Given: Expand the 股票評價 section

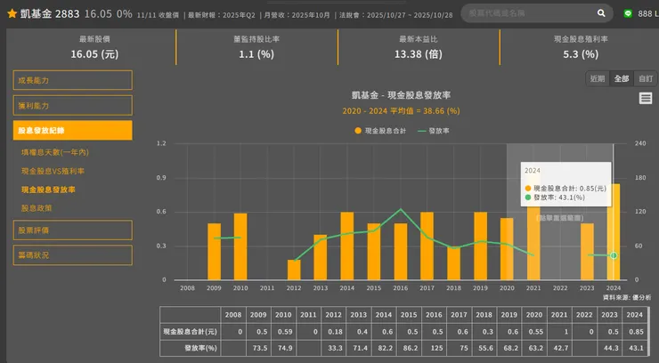Looking at the screenshot, I should [x=73, y=230].
